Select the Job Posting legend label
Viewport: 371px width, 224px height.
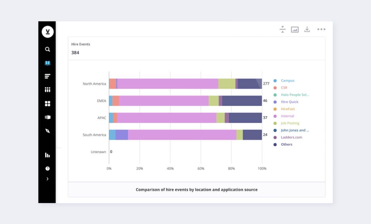pyautogui.click(x=290, y=123)
